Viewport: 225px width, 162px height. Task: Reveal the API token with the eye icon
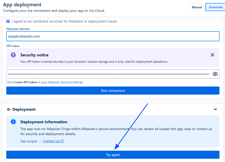pyautogui.click(x=215, y=74)
